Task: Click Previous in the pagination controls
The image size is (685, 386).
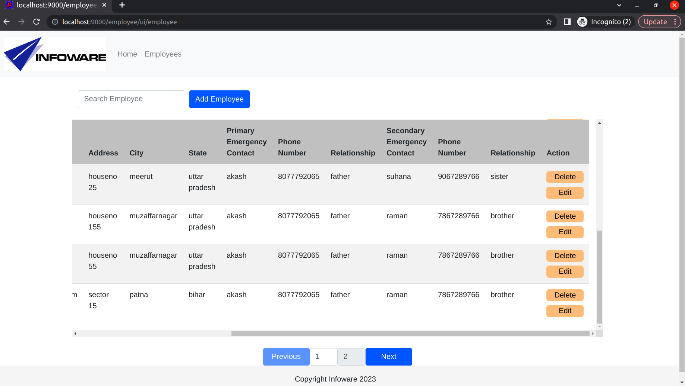Action: 286,356
